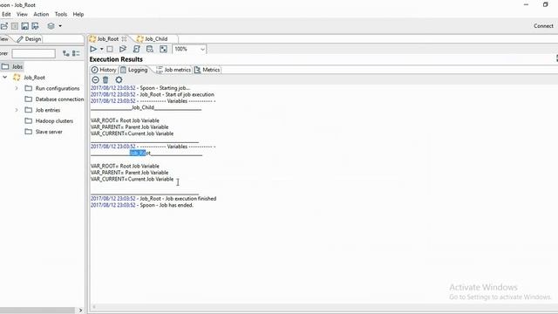The width and height of the screenshot is (558, 314).
Task: Click the log pane horizontal scrollbar
Action: [x=323, y=306]
